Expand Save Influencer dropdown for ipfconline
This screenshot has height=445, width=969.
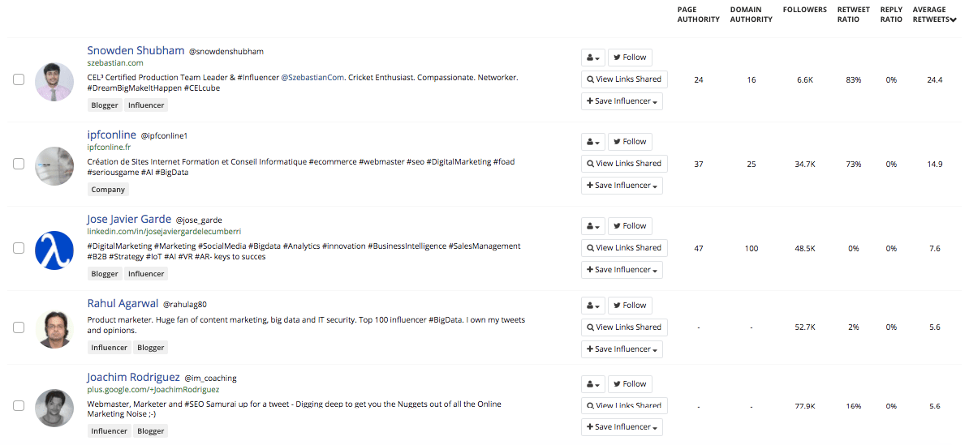point(622,186)
